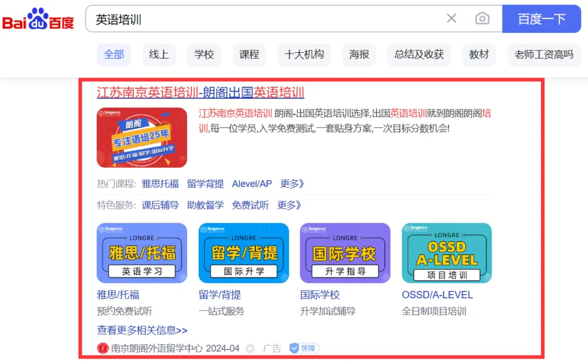
Task: Select the 老师工资高吗 filter tab
Action: point(544,55)
